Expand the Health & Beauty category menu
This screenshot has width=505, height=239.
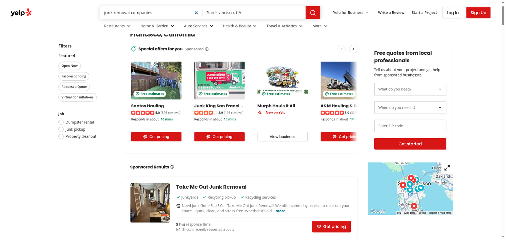[240, 26]
